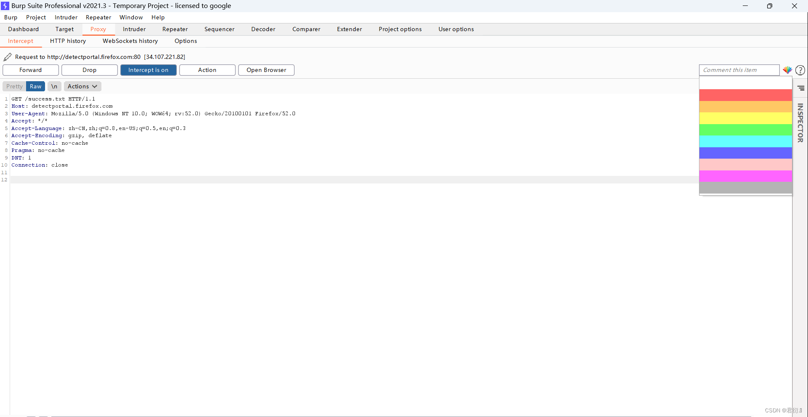Open the Burp menu
This screenshot has height=417, width=808.
tap(11, 17)
